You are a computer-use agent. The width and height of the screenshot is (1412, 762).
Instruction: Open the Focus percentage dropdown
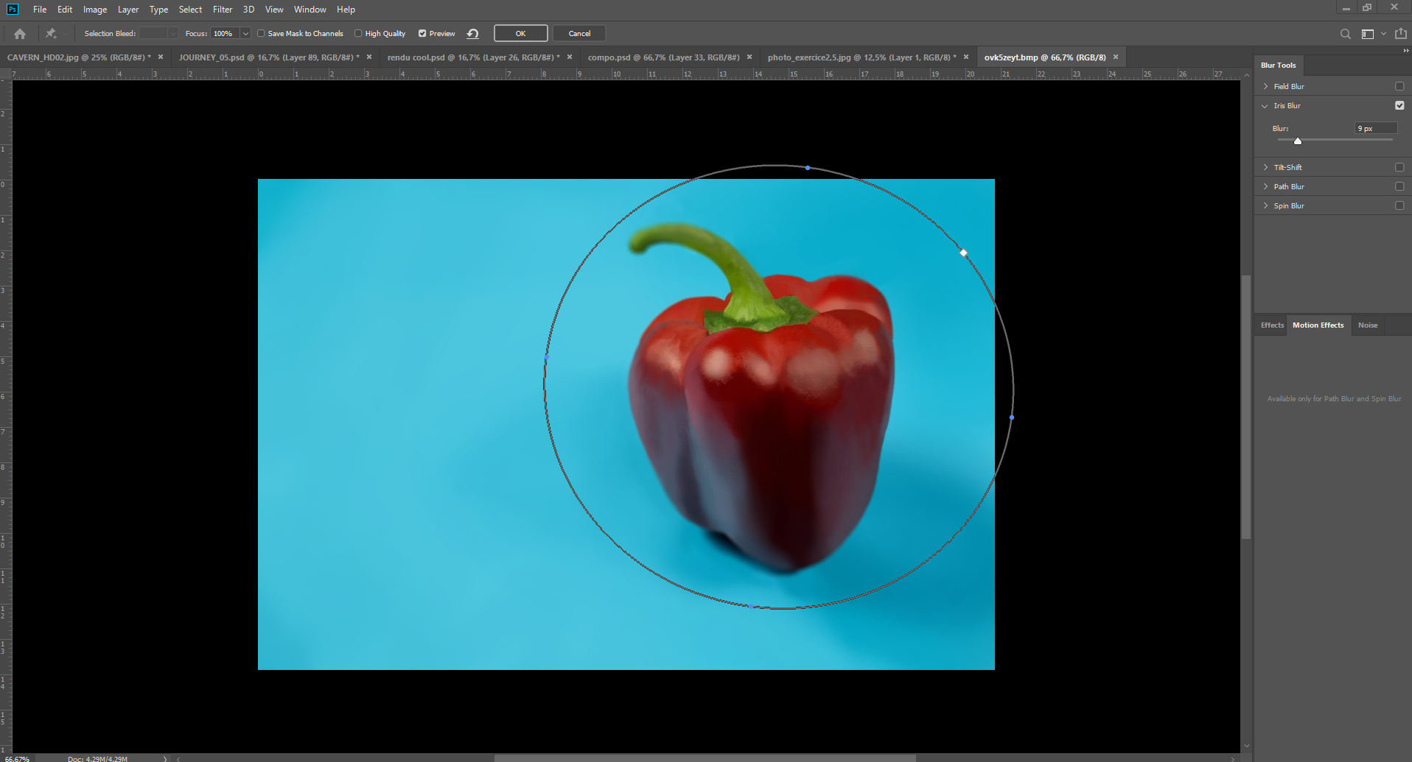(245, 34)
